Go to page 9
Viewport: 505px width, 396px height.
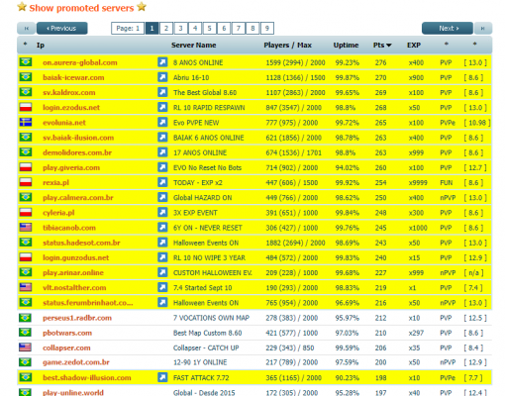click(267, 29)
